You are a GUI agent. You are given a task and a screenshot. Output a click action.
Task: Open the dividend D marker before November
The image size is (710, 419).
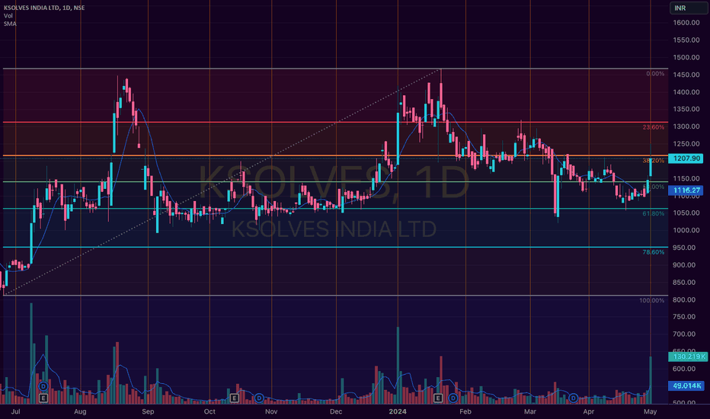click(259, 398)
